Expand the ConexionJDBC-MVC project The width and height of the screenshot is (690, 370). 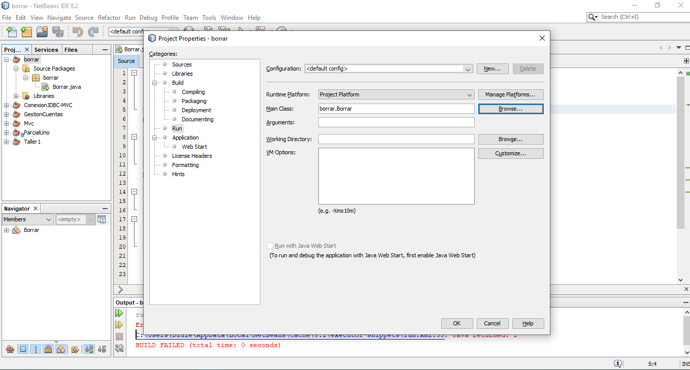pos(7,105)
